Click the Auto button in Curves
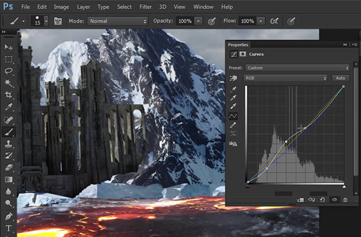The image size is (361, 237). coord(341,78)
